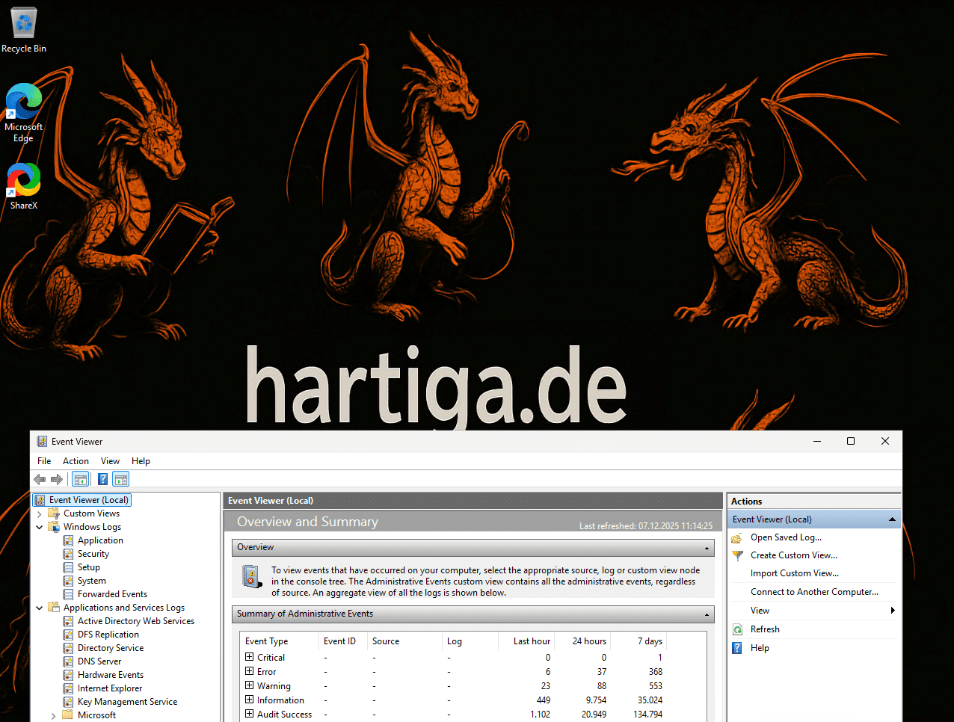The width and height of the screenshot is (954, 722).
Task: Collapse the Summary of Administrative Events section
Action: click(706, 614)
